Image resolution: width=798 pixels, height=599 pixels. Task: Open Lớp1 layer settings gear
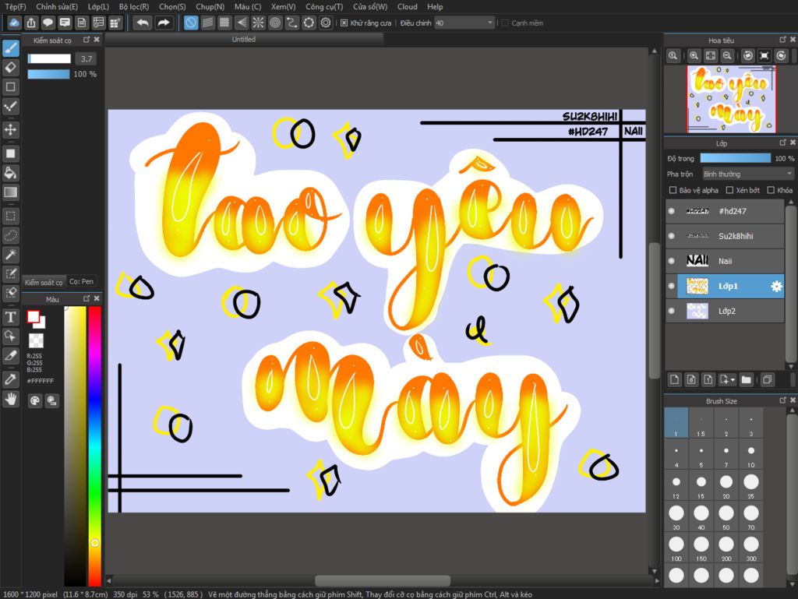coord(776,287)
